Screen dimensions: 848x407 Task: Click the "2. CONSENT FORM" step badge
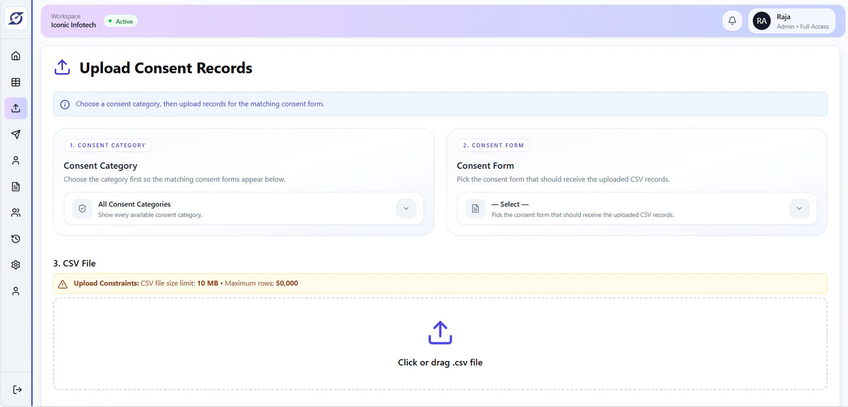tap(493, 146)
